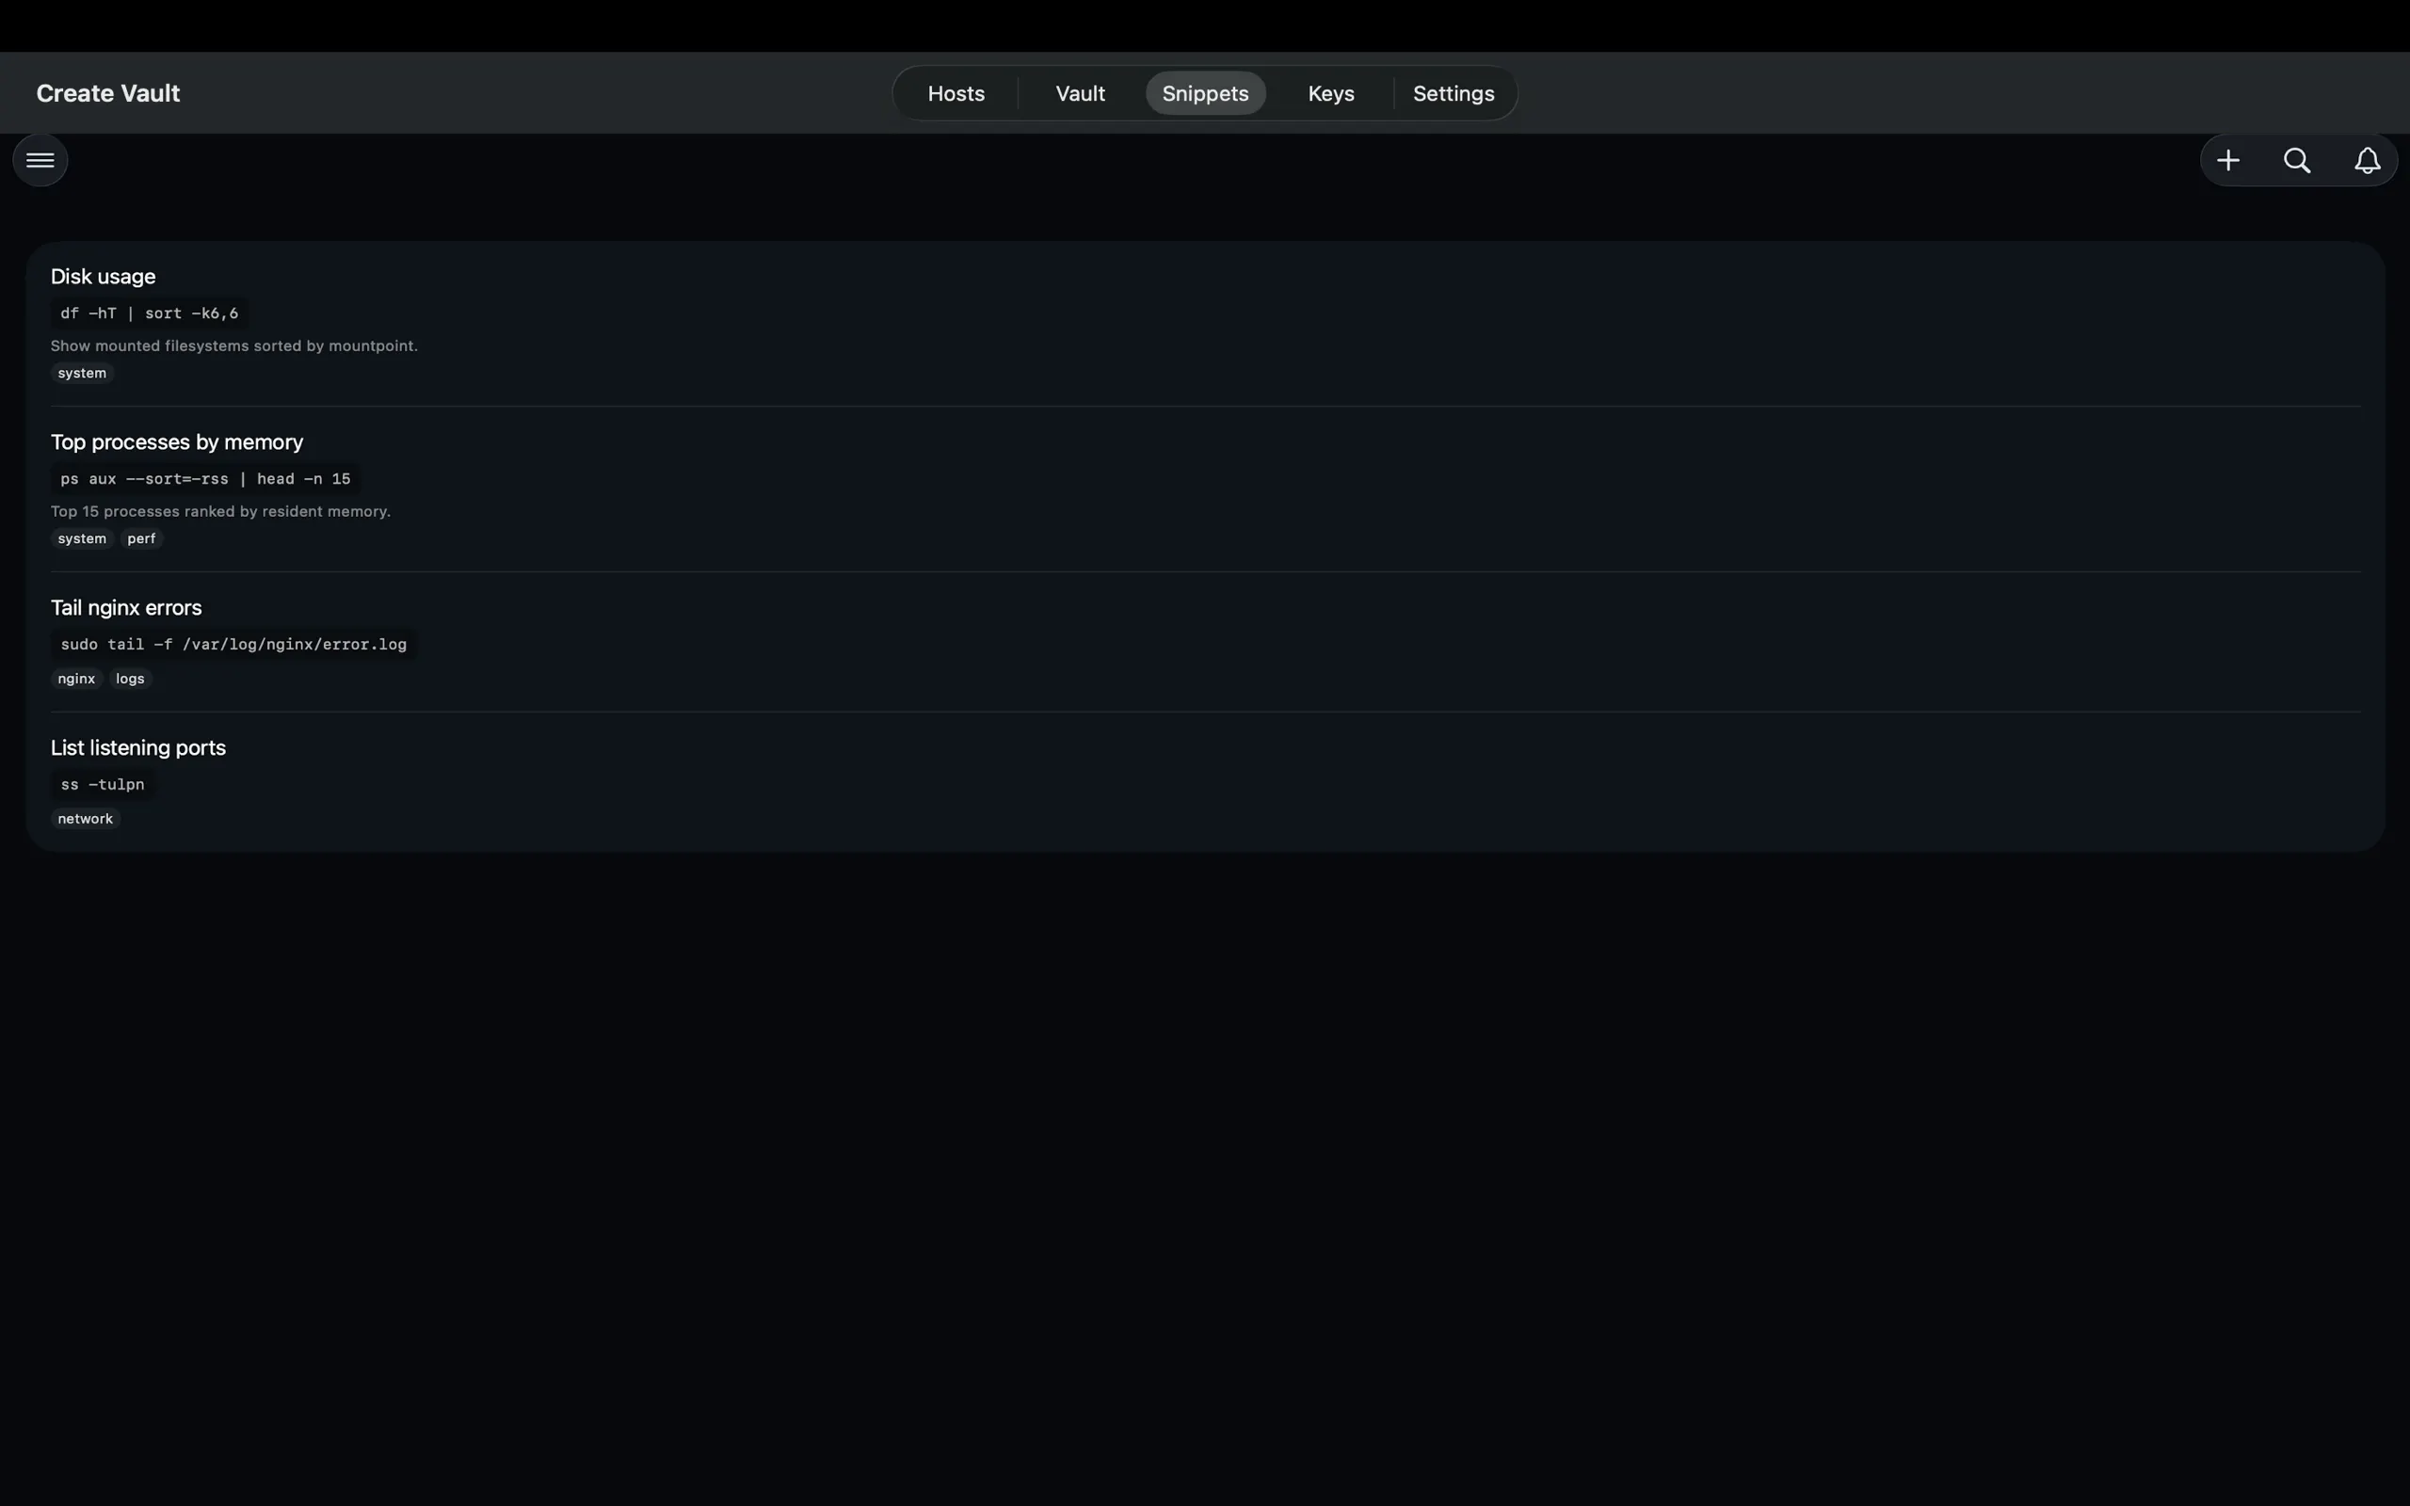
Task: Click the network tag
Action: pos(86,819)
